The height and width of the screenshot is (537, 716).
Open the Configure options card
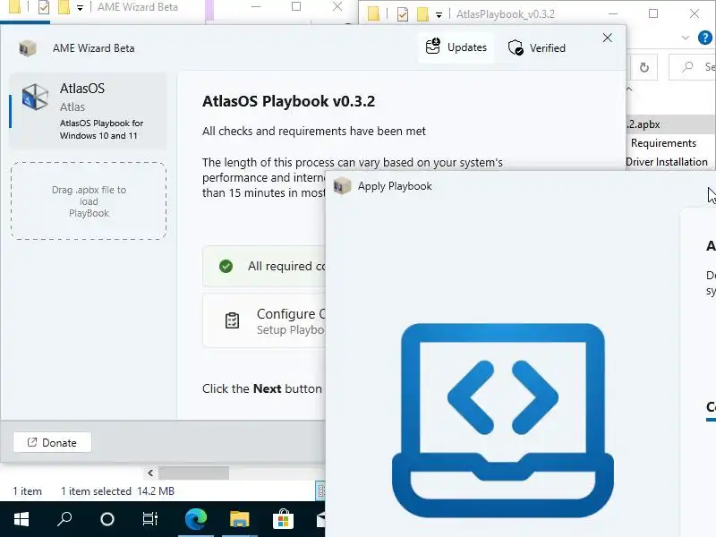pos(264,320)
